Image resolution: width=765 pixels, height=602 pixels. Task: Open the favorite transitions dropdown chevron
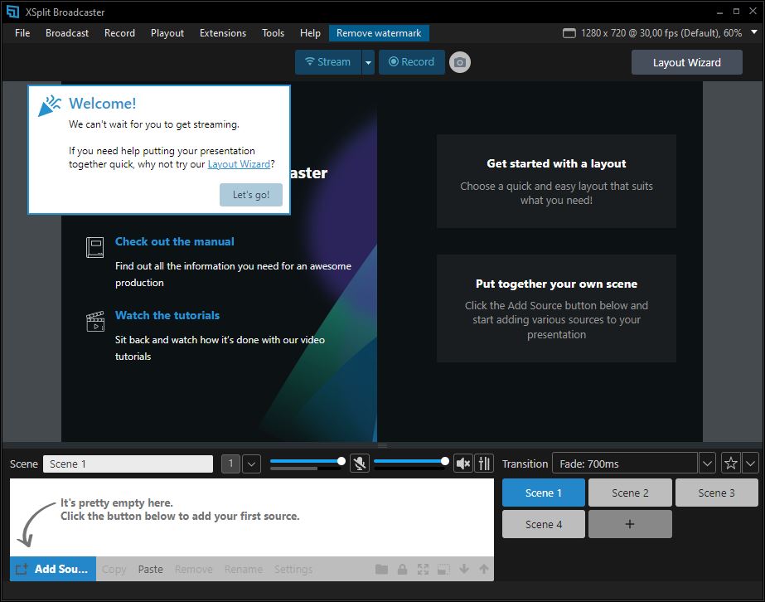(x=750, y=463)
